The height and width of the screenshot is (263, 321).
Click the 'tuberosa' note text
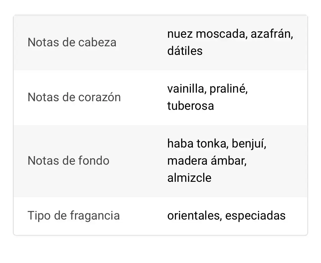pyautogui.click(x=191, y=106)
